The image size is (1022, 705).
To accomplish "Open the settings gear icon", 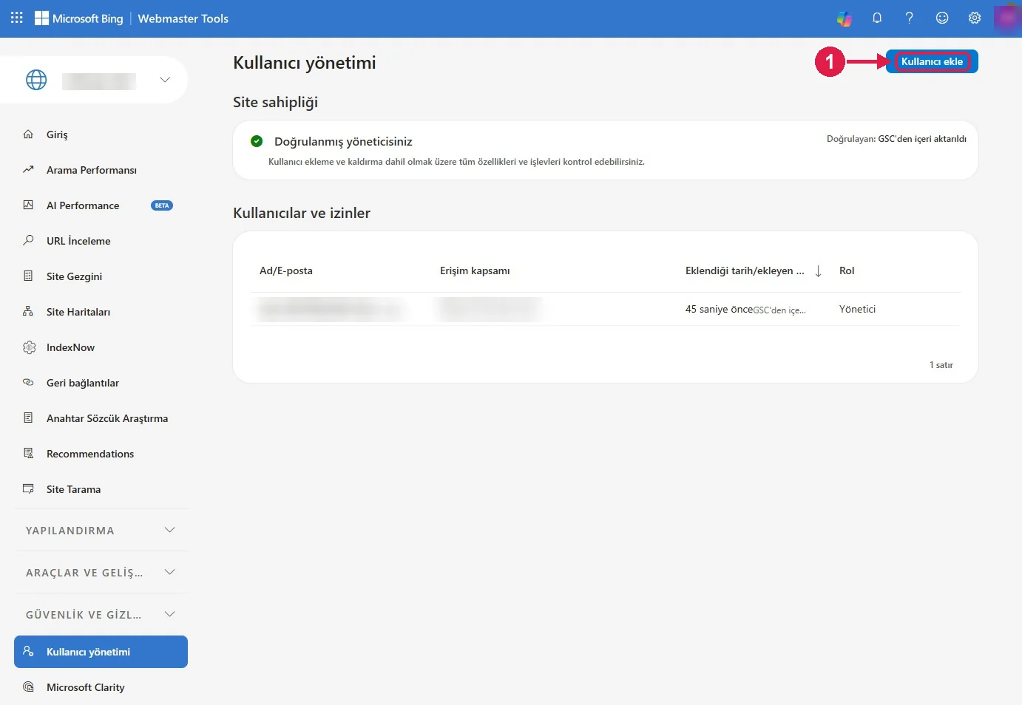I will pyautogui.click(x=975, y=18).
